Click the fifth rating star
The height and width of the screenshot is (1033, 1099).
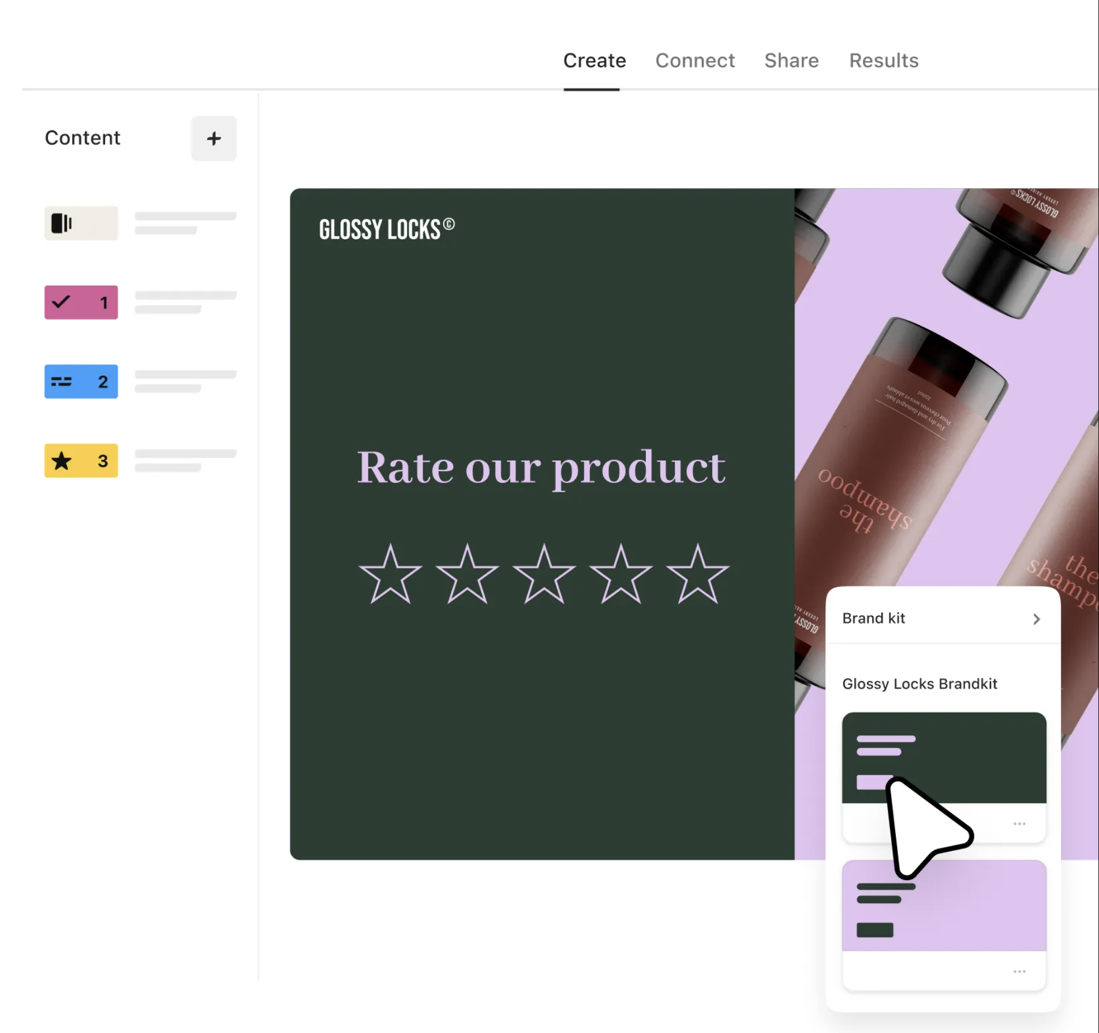pos(697,575)
